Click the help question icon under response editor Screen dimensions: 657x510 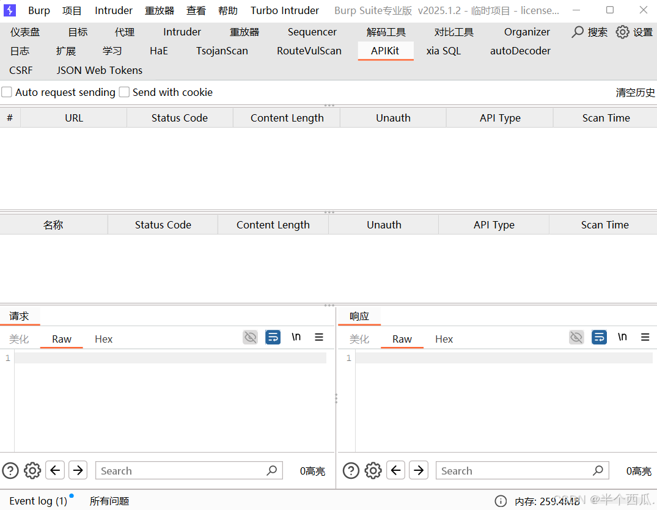(351, 471)
